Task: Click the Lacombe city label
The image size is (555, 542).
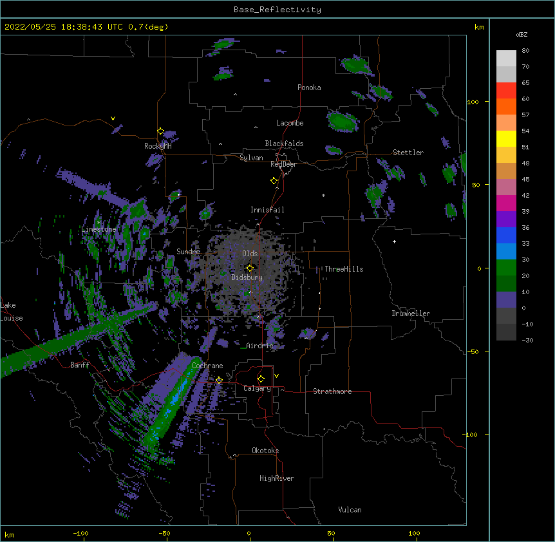Action: point(290,123)
